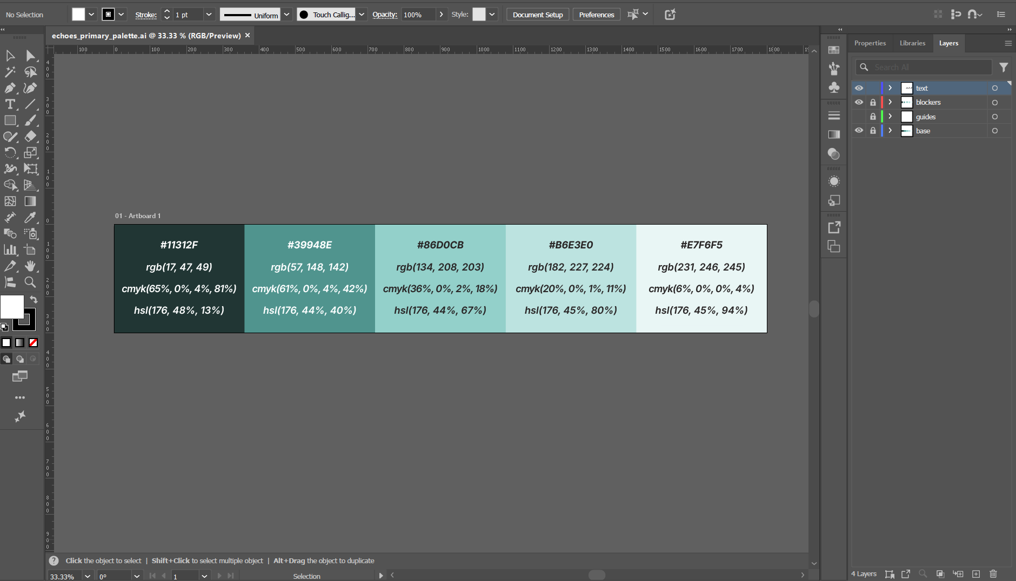Open the Stroke weight dropdown
The height and width of the screenshot is (581, 1016).
click(x=208, y=14)
